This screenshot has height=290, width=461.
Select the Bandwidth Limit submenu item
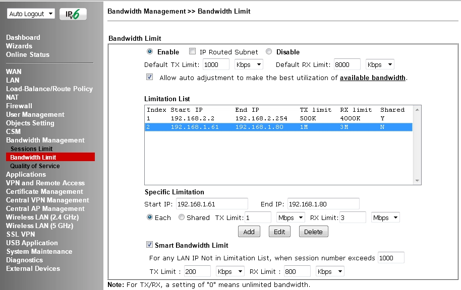click(50, 157)
